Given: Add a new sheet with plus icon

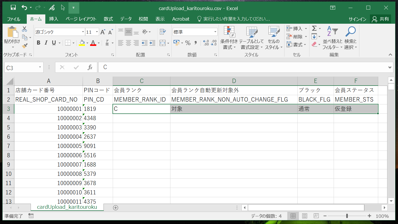Looking at the screenshot, I should [116, 208].
